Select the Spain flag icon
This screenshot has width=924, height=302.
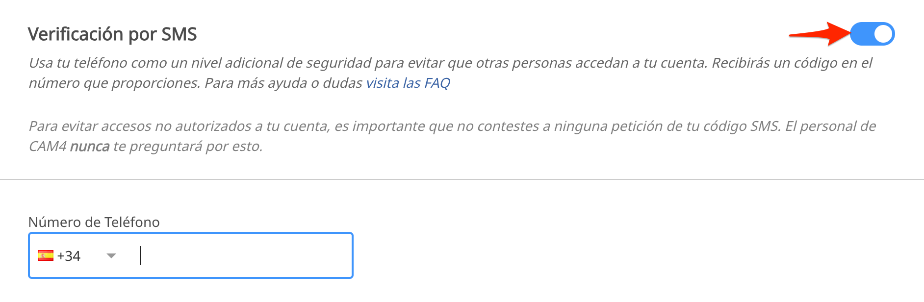point(46,255)
